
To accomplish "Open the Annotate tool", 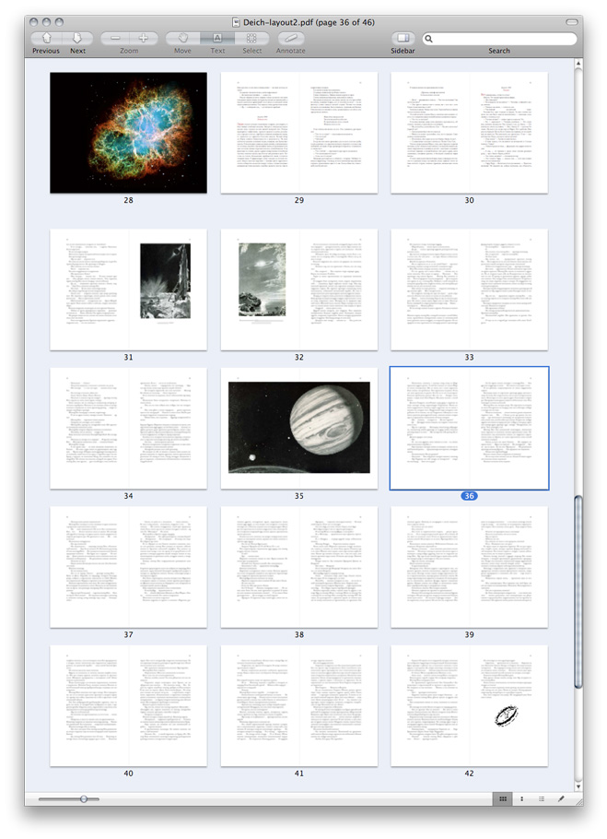I will (x=291, y=39).
